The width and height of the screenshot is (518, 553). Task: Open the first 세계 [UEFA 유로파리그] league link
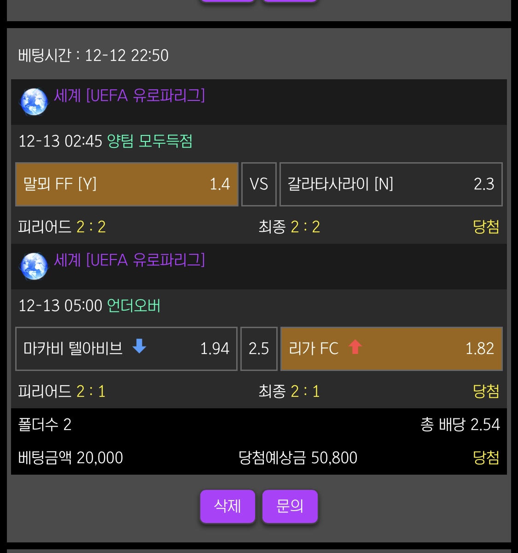point(129,95)
